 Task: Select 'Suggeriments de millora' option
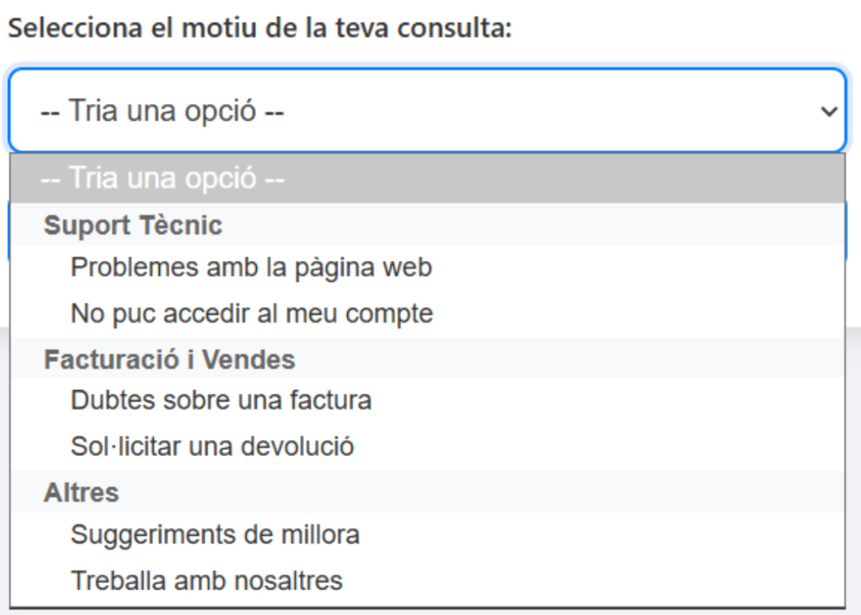click(215, 534)
